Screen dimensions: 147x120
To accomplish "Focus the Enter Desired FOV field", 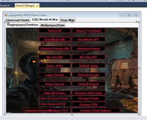I will coord(55,104).
